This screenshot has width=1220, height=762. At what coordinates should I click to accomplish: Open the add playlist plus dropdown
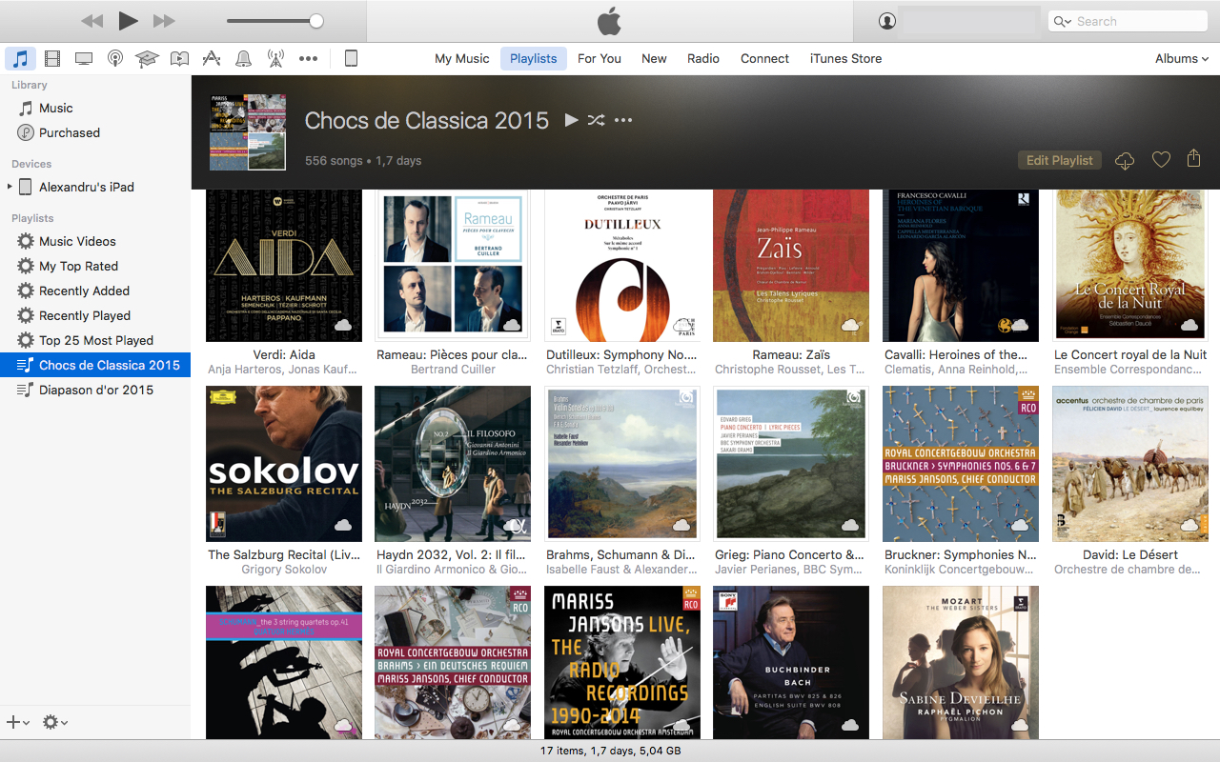[x=17, y=722]
